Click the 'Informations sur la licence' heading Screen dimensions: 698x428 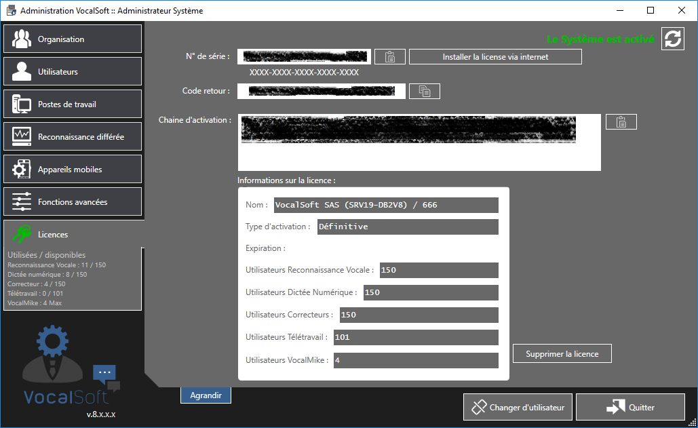[286, 180]
